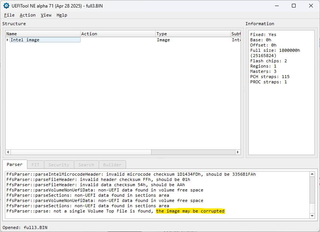This screenshot has width=320, height=232.
Task: Open the Help menu
Action: 62,15
